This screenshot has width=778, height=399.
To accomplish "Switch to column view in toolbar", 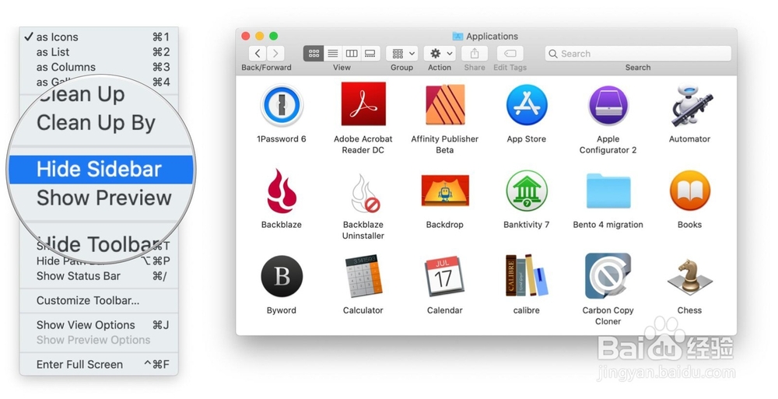I will (x=352, y=53).
